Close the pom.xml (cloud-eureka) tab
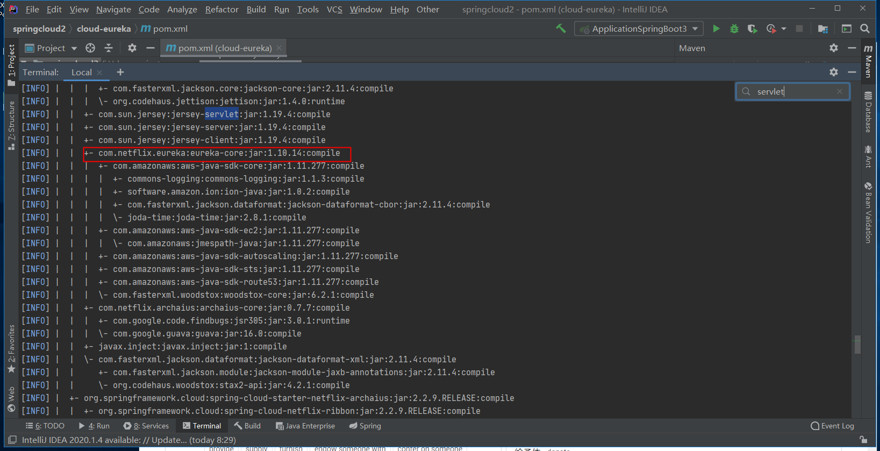Screen dimensions: 880x451 pos(279,48)
